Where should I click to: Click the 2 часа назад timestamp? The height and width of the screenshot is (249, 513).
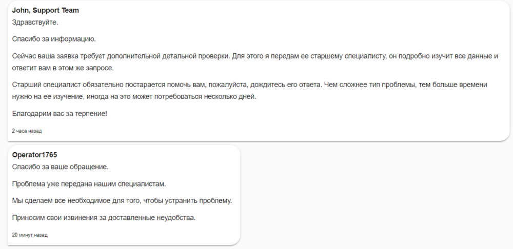(x=27, y=131)
